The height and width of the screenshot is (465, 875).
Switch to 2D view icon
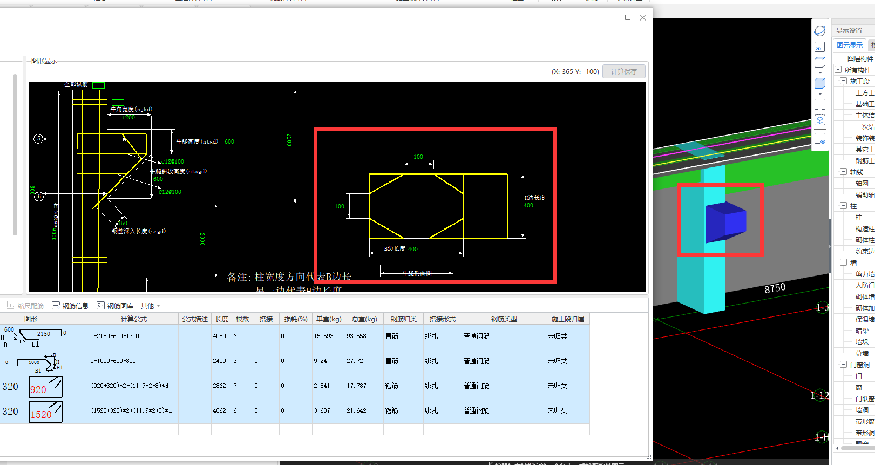click(820, 47)
